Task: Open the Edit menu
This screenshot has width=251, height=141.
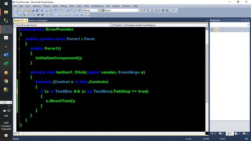Action: coord(21,6)
